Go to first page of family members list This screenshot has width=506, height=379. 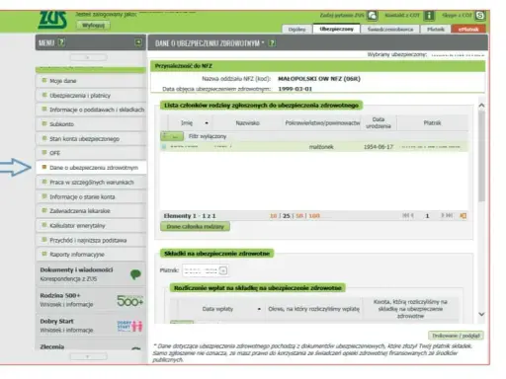click(x=405, y=215)
